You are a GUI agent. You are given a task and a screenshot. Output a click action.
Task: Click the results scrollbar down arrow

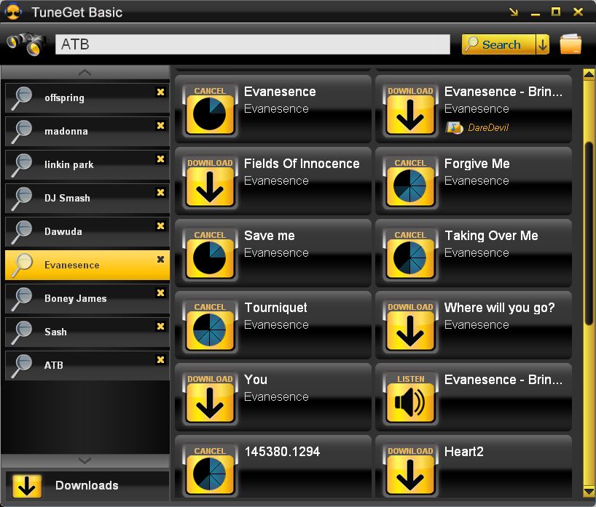(589, 491)
